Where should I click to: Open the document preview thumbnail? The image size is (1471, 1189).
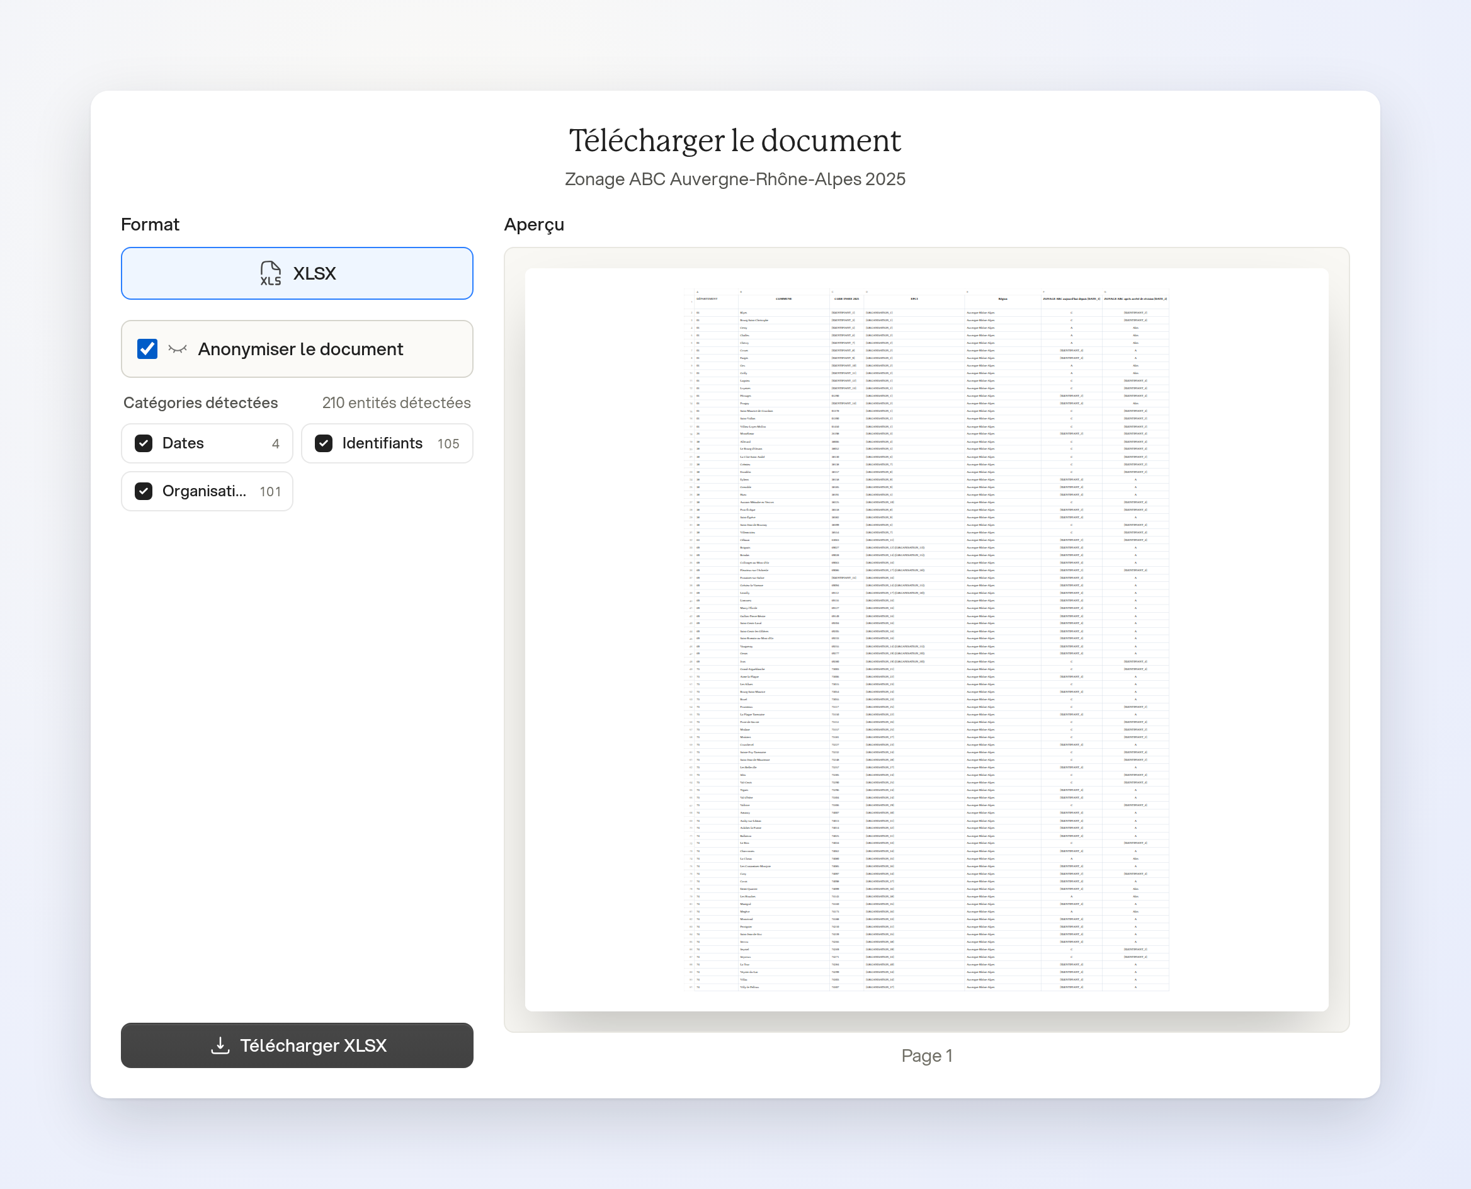(x=926, y=640)
